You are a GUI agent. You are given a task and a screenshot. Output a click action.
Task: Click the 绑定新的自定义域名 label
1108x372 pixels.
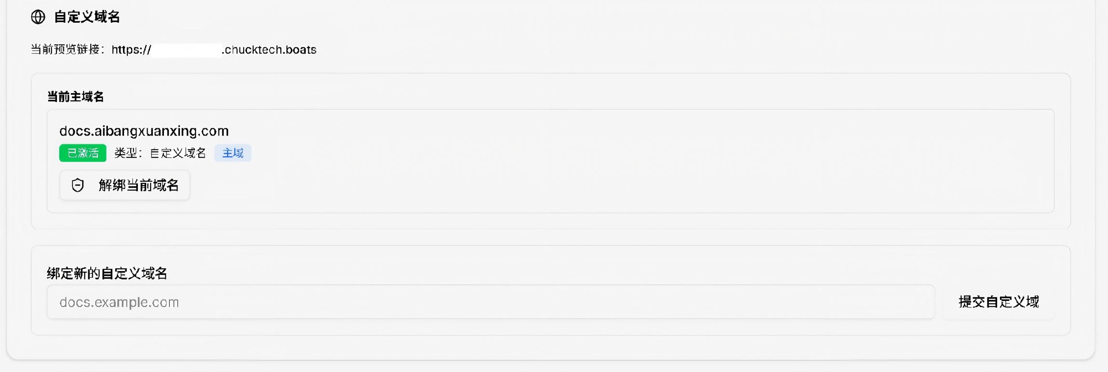[107, 274]
